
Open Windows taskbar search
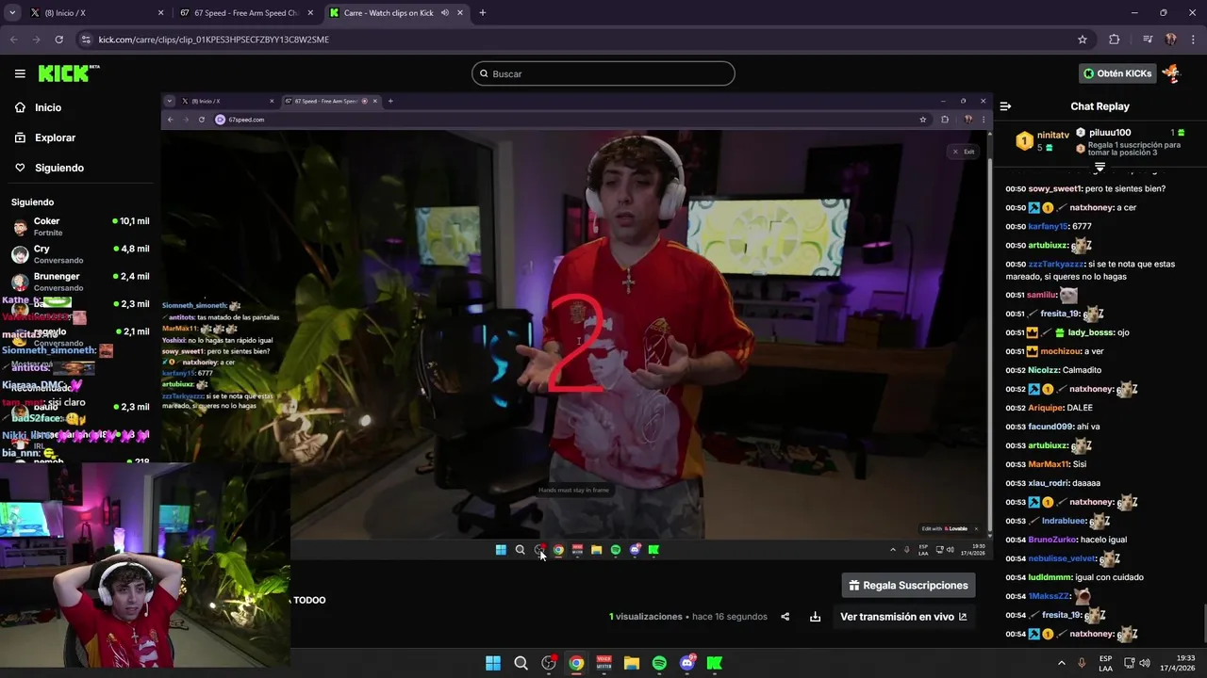521,663
